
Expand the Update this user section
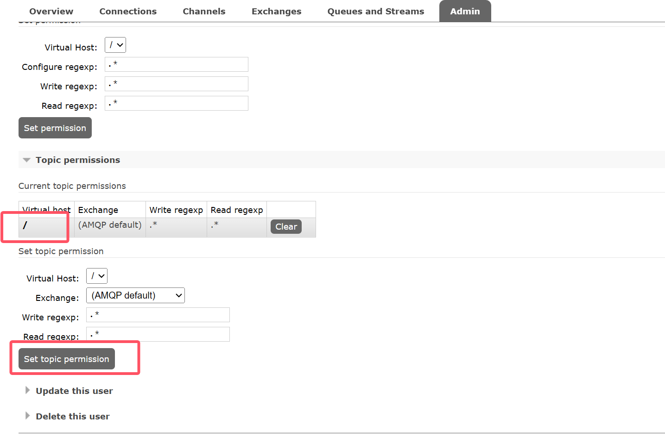[x=74, y=391]
